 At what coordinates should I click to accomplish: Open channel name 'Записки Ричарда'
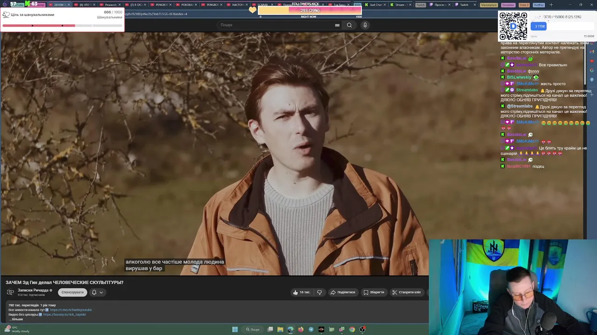(33, 290)
